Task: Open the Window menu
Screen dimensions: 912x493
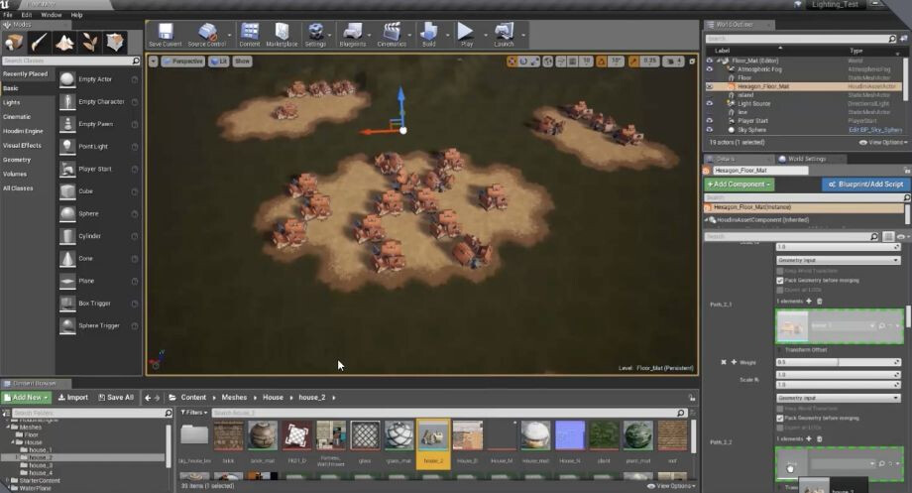Action: 51,15
